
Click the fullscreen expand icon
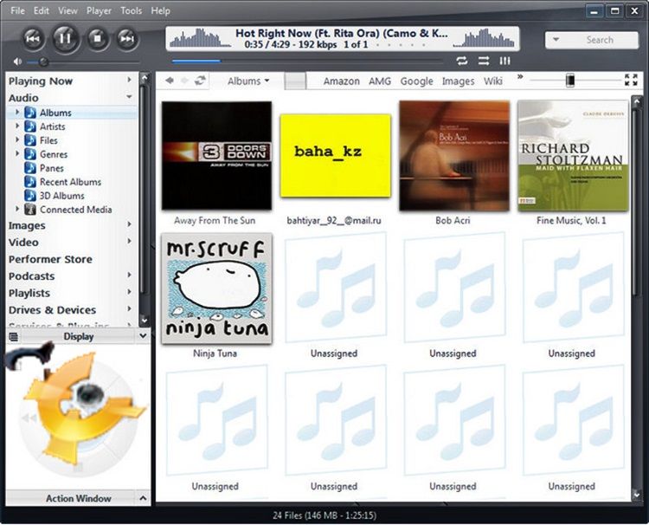click(630, 80)
